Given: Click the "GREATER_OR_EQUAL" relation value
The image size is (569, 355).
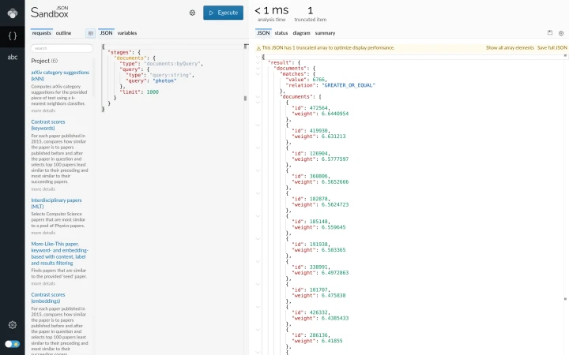Looking at the screenshot, I should [x=349, y=85].
